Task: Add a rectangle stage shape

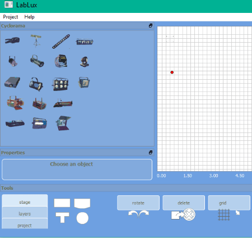Action: coord(62,203)
